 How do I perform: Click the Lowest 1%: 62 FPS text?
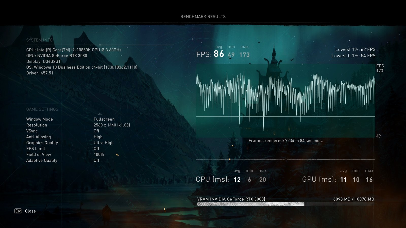(355, 49)
